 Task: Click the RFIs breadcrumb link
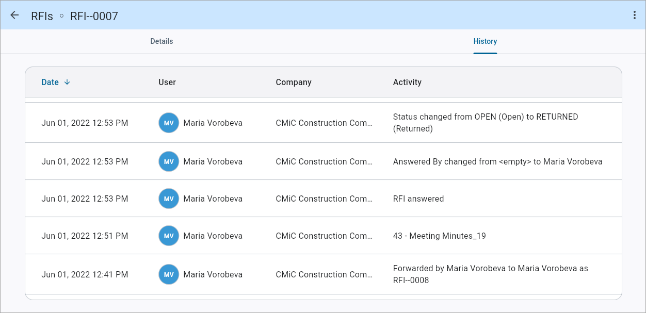[x=42, y=16]
